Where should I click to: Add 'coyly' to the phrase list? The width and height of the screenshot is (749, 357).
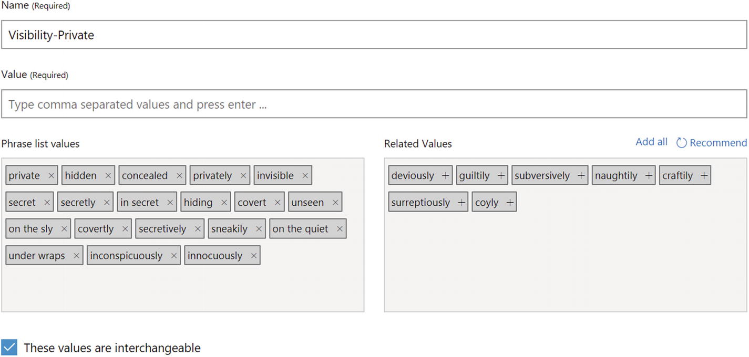pos(509,203)
